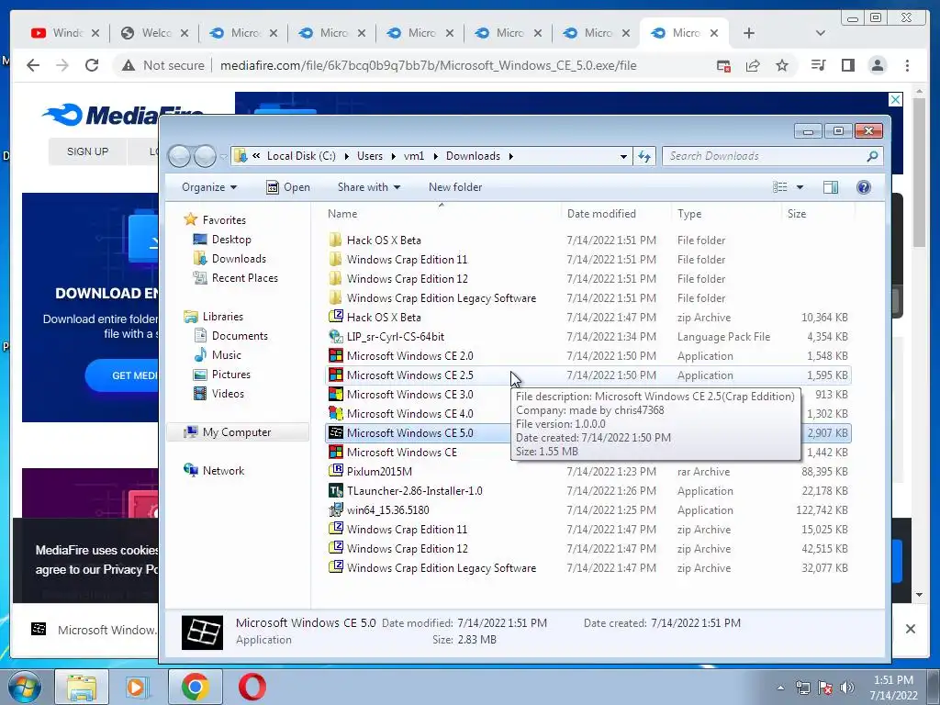Image resolution: width=940 pixels, height=705 pixels.
Task: Click Chrome's reload page icon
Action: click(x=92, y=65)
